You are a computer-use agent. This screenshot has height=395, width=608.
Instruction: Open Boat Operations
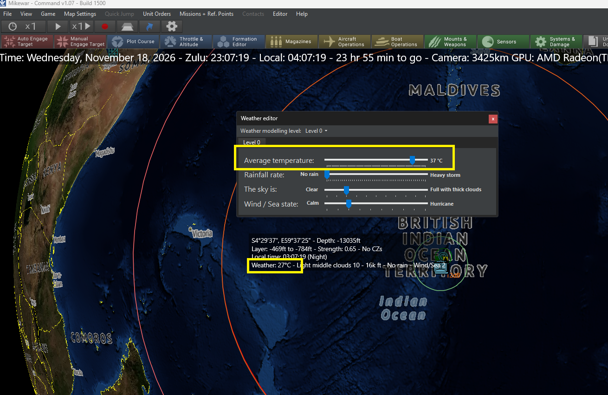point(398,42)
